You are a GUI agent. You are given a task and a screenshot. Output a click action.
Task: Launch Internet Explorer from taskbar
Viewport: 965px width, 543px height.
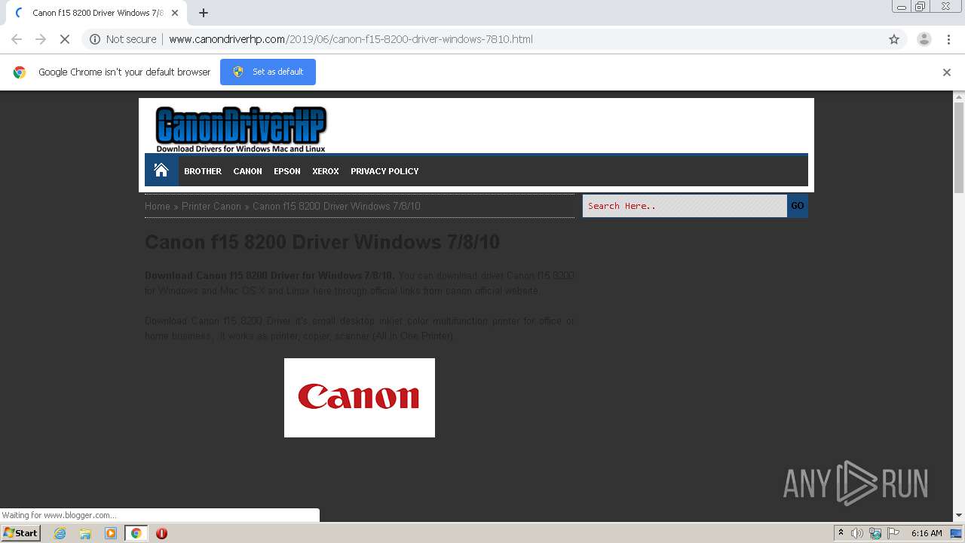60,533
